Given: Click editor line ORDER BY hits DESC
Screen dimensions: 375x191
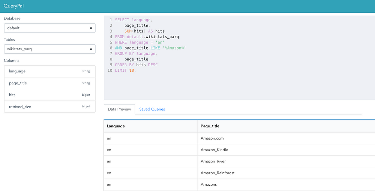Looking at the screenshot, I should 136,65.
